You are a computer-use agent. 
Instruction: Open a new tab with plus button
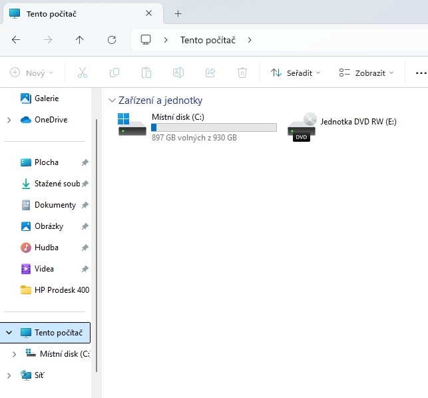178,14
